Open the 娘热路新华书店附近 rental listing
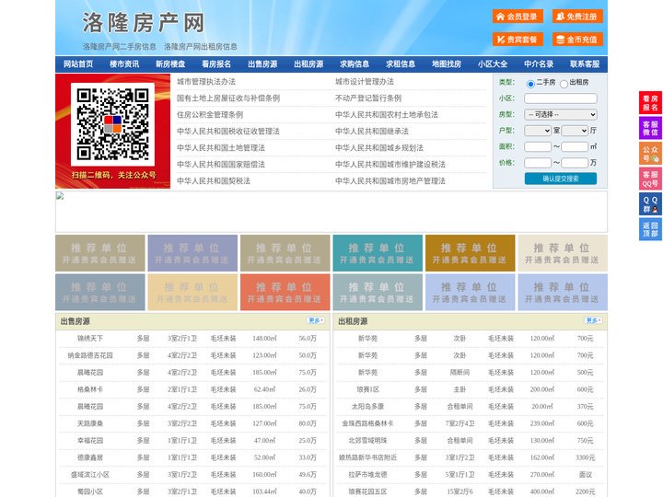Viewport: 663px width, 497px height. click(367, 457)
